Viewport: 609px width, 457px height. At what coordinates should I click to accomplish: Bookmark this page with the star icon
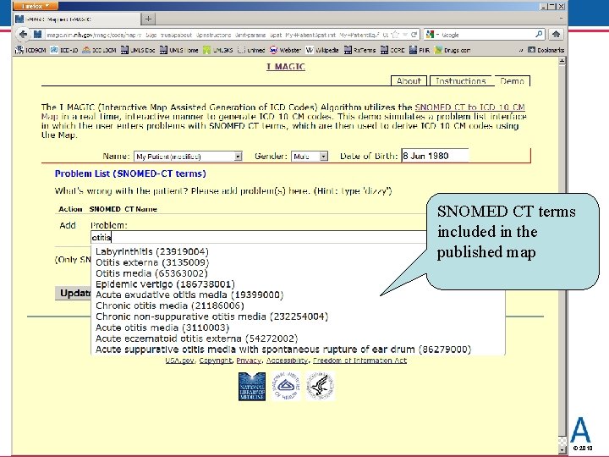pyautogui.click(x=395, y=35)
